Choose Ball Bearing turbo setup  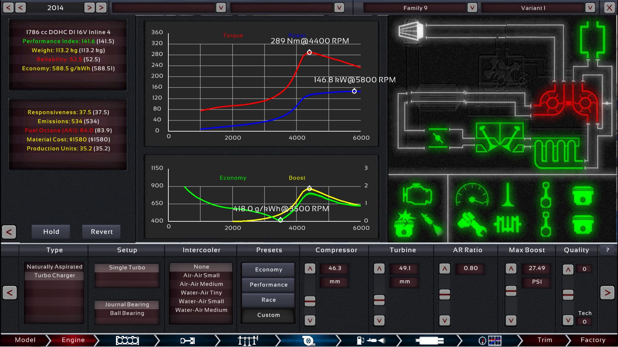[127, 313]
